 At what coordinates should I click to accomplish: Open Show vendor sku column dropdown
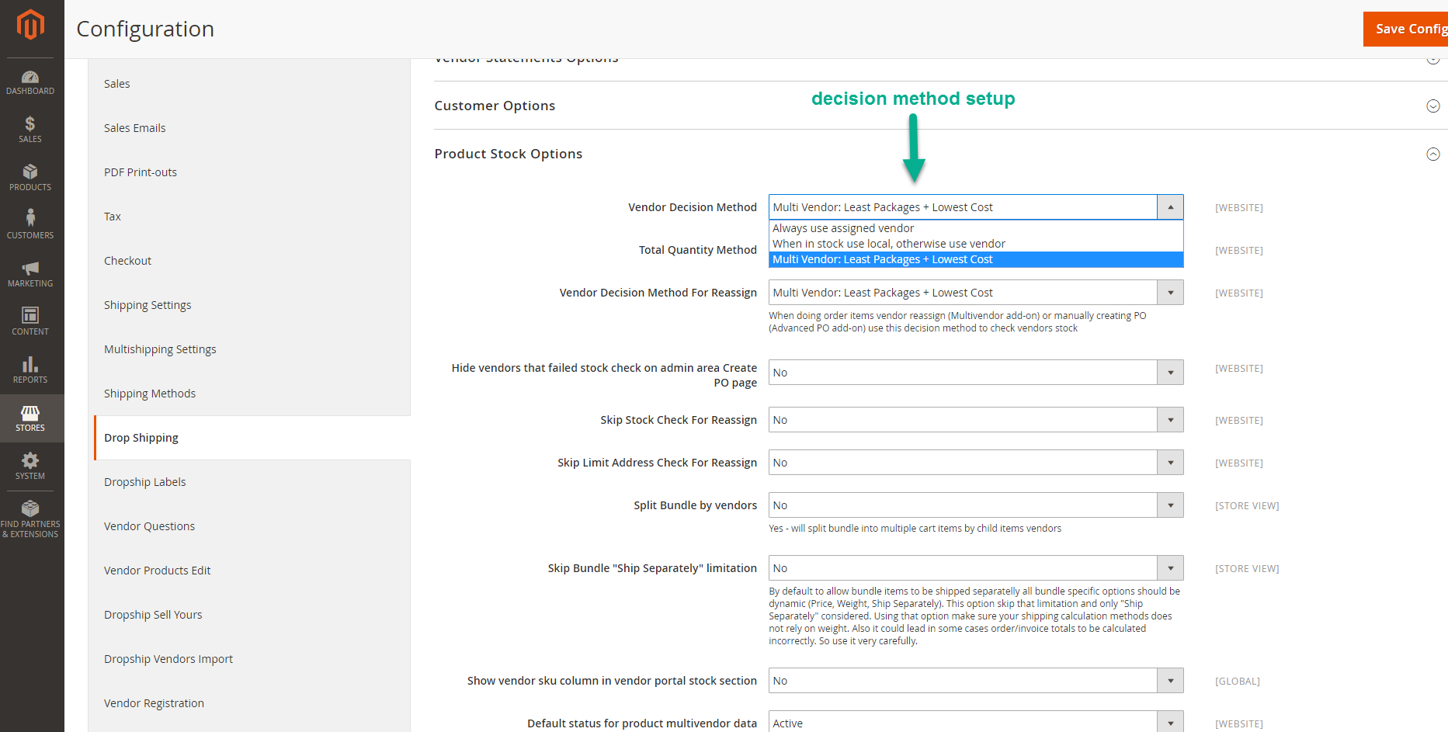[x=976, y=681]
